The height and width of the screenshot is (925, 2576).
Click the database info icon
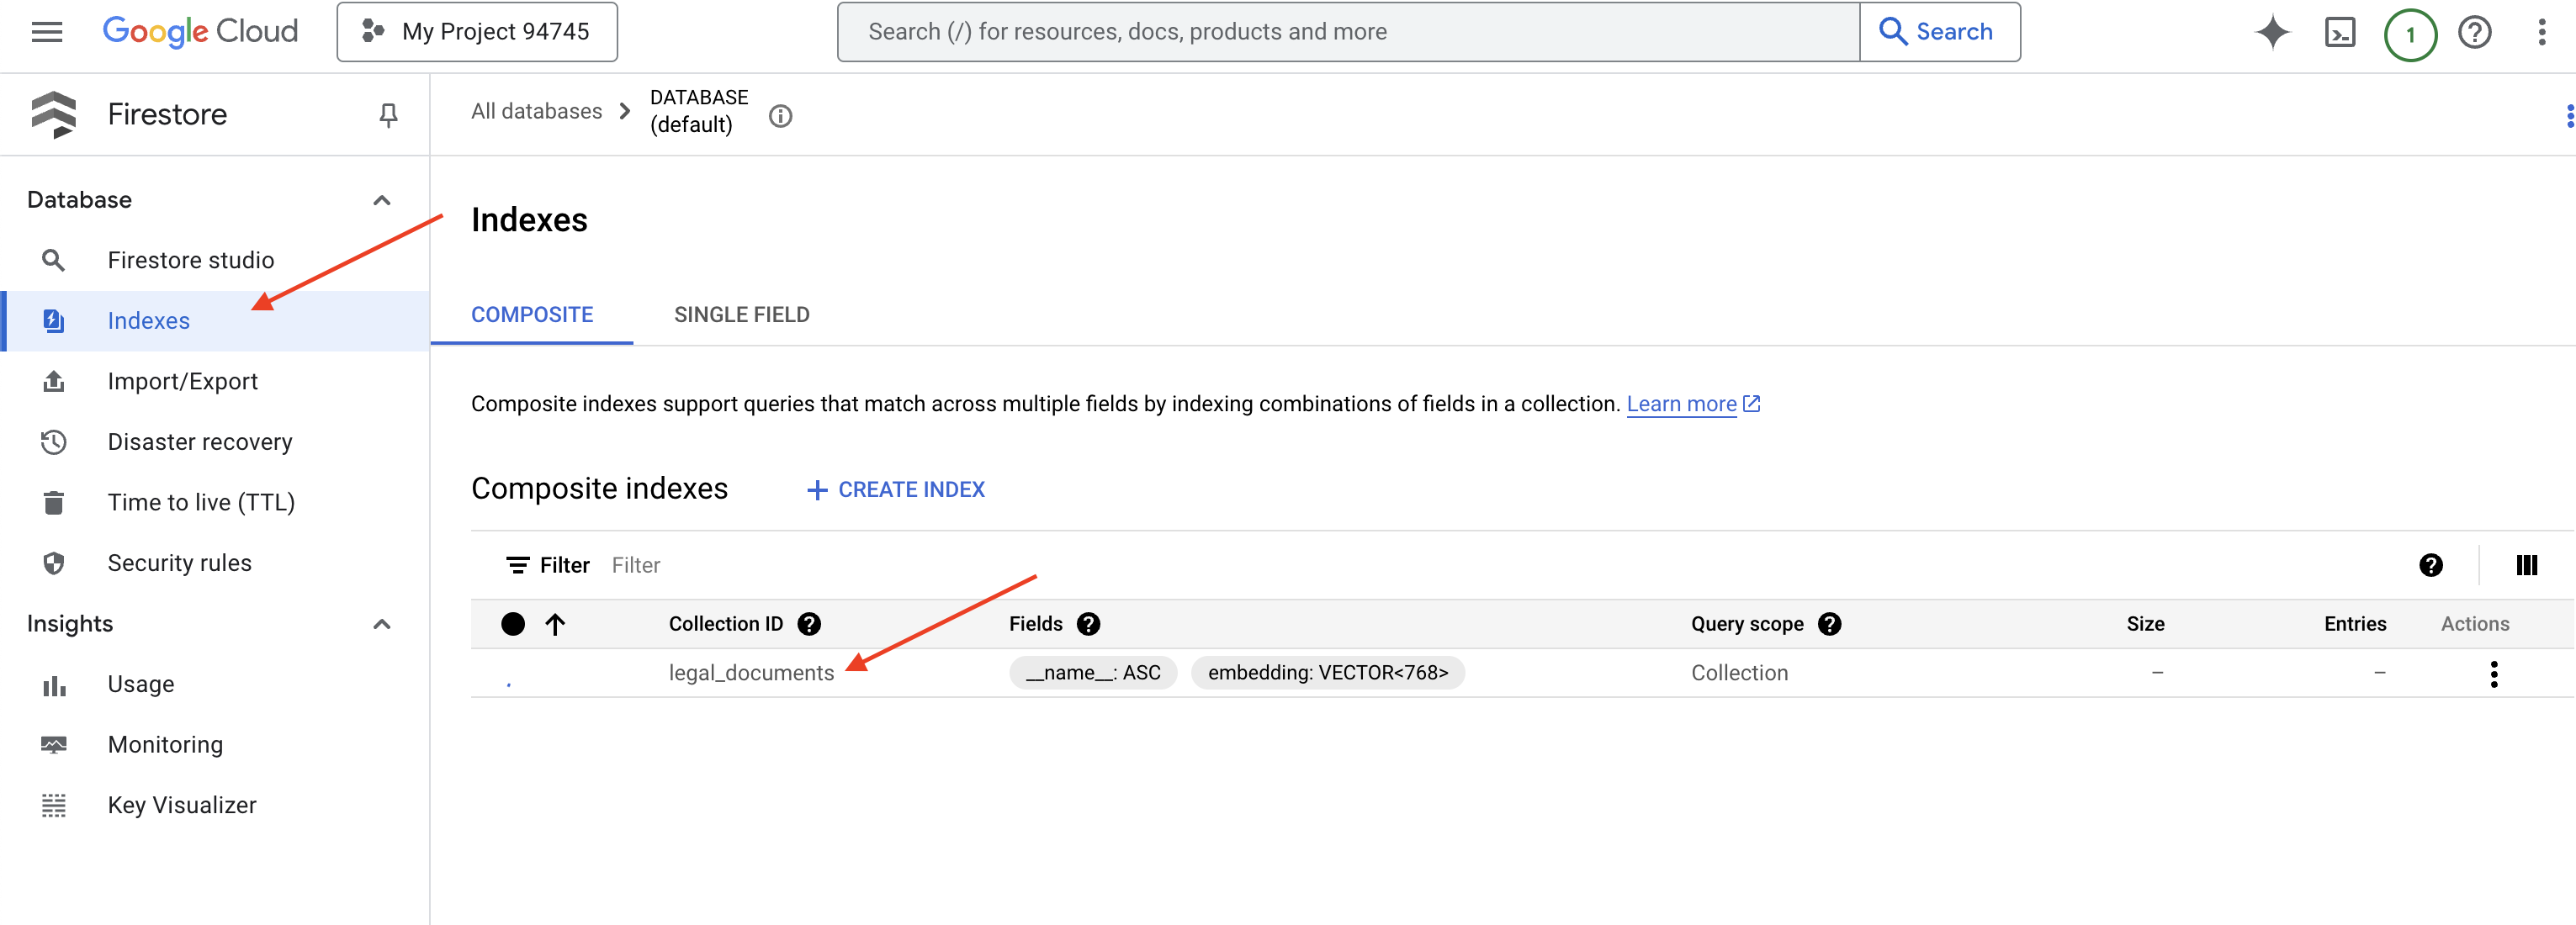pyautogui.click(x=780, y=116)
